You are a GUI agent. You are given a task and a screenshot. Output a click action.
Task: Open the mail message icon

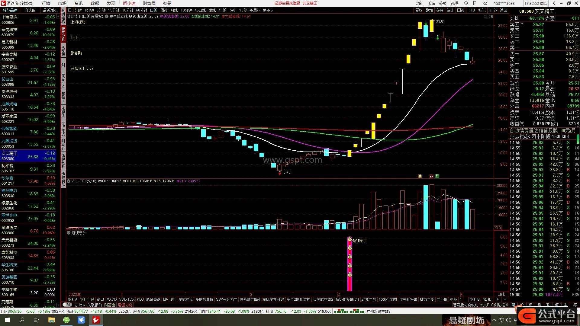[485, 3]
